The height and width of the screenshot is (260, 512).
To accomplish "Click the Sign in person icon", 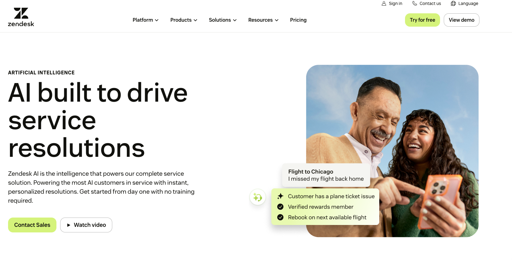I will coord(384,3).
